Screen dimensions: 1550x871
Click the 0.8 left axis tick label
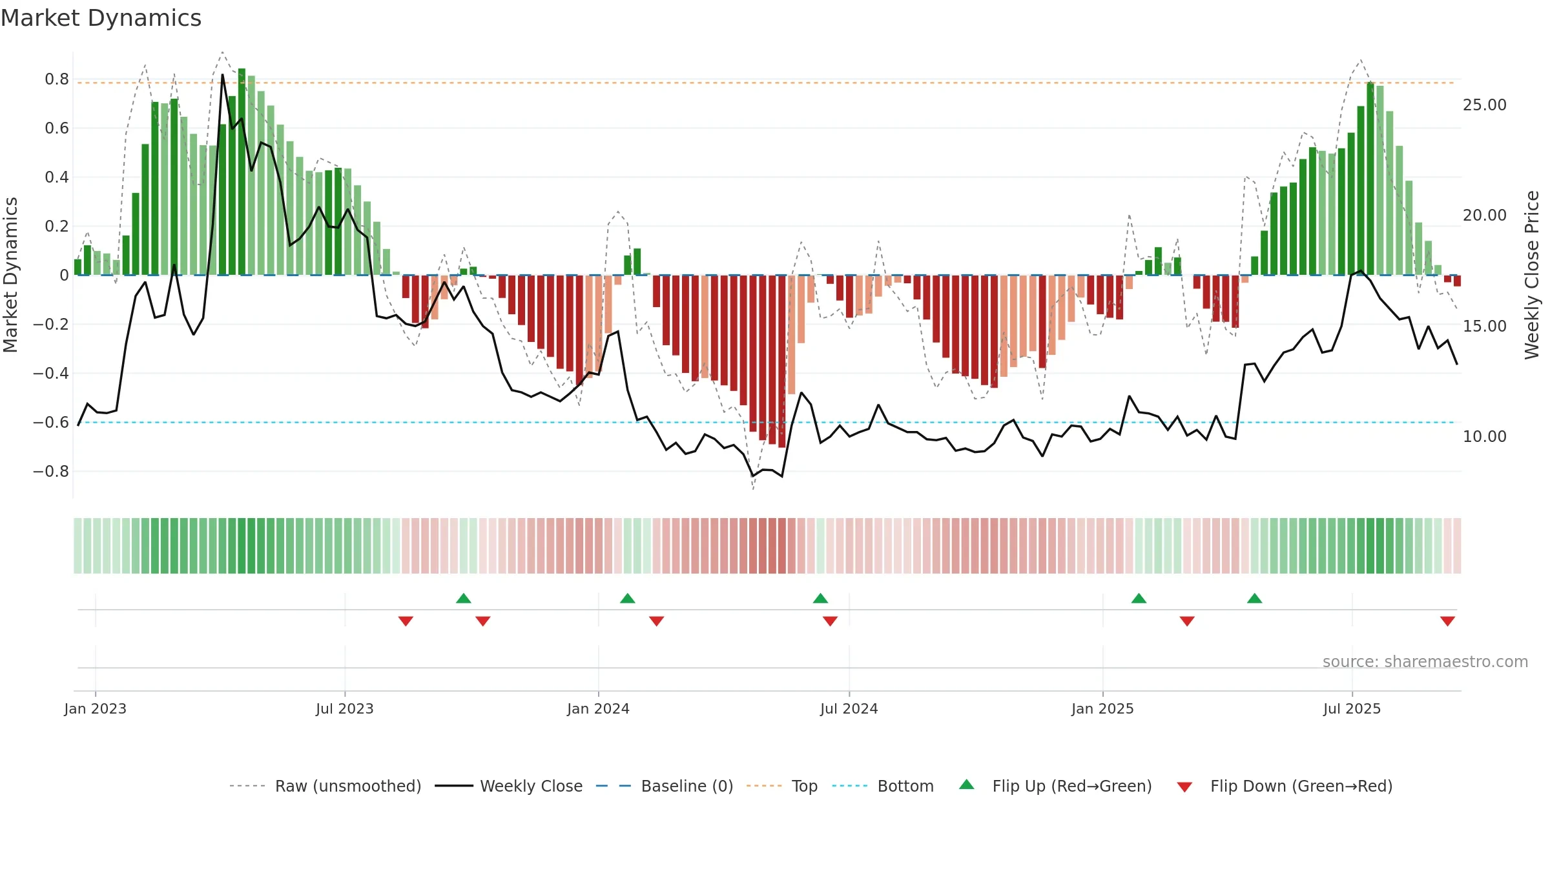tap(57, 79)
